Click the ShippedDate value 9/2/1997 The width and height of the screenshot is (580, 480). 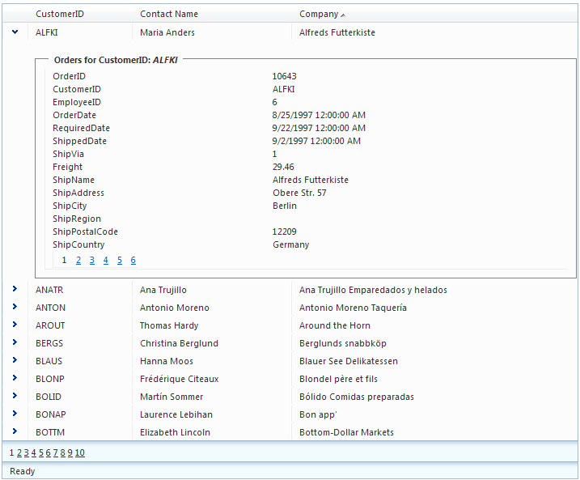coord(316,141)
